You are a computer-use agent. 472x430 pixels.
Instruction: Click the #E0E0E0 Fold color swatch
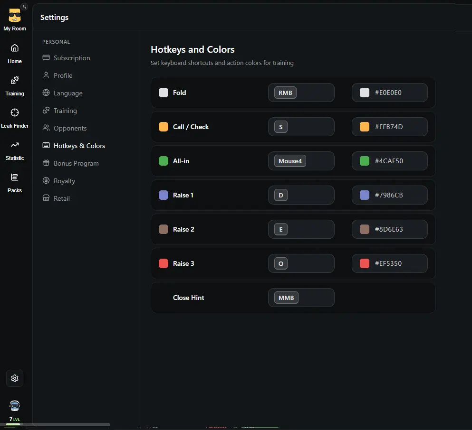(365, 93)
